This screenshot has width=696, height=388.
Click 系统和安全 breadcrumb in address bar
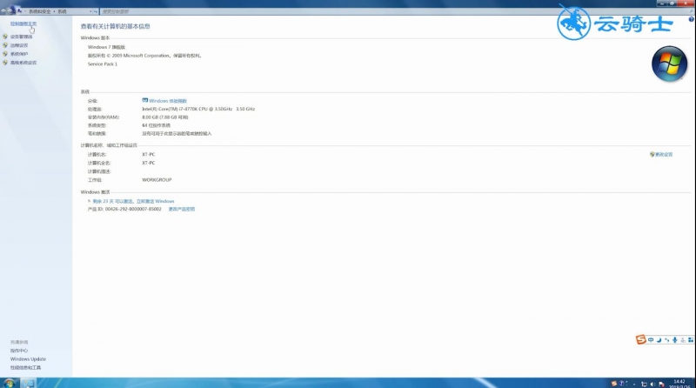[x=40, y=11]
